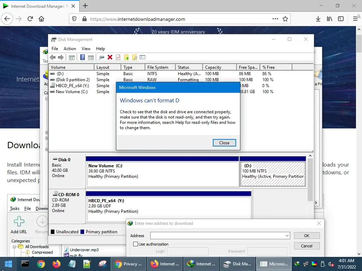Click the padlock site security icon
The image size is (362, 271).
click(x=84, y=19)
